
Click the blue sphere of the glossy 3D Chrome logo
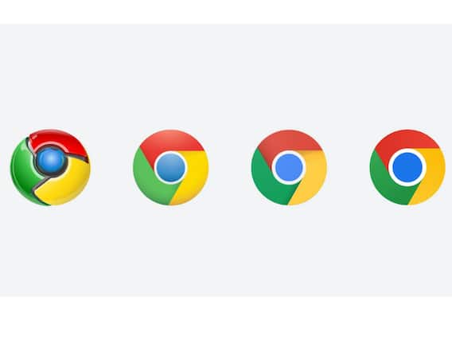(x=51, y=159)
